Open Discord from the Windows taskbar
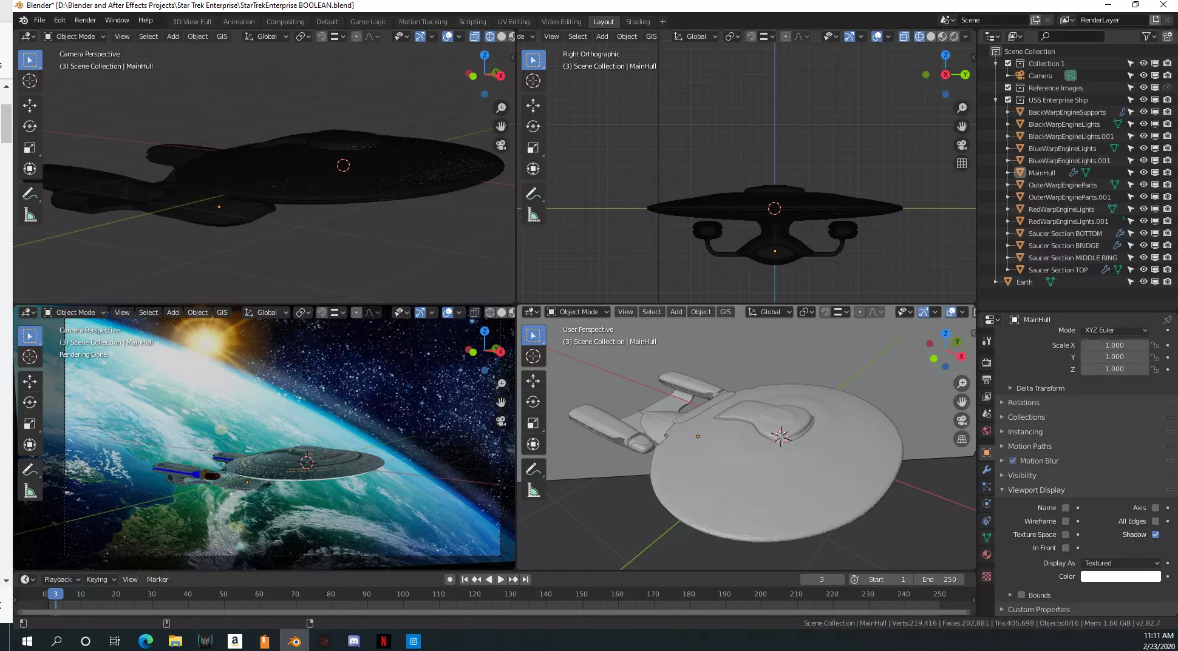 tap(354, 641)
